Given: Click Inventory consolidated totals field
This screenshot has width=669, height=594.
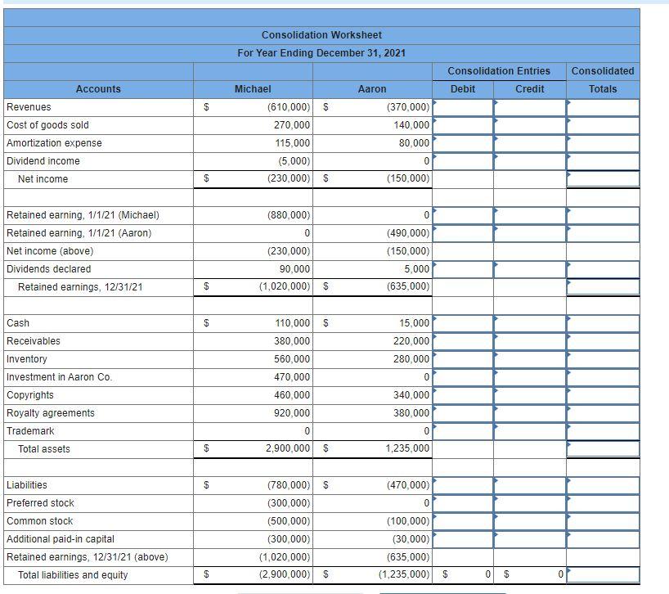Looking at the screenshot, I should (x=603, y=359).
